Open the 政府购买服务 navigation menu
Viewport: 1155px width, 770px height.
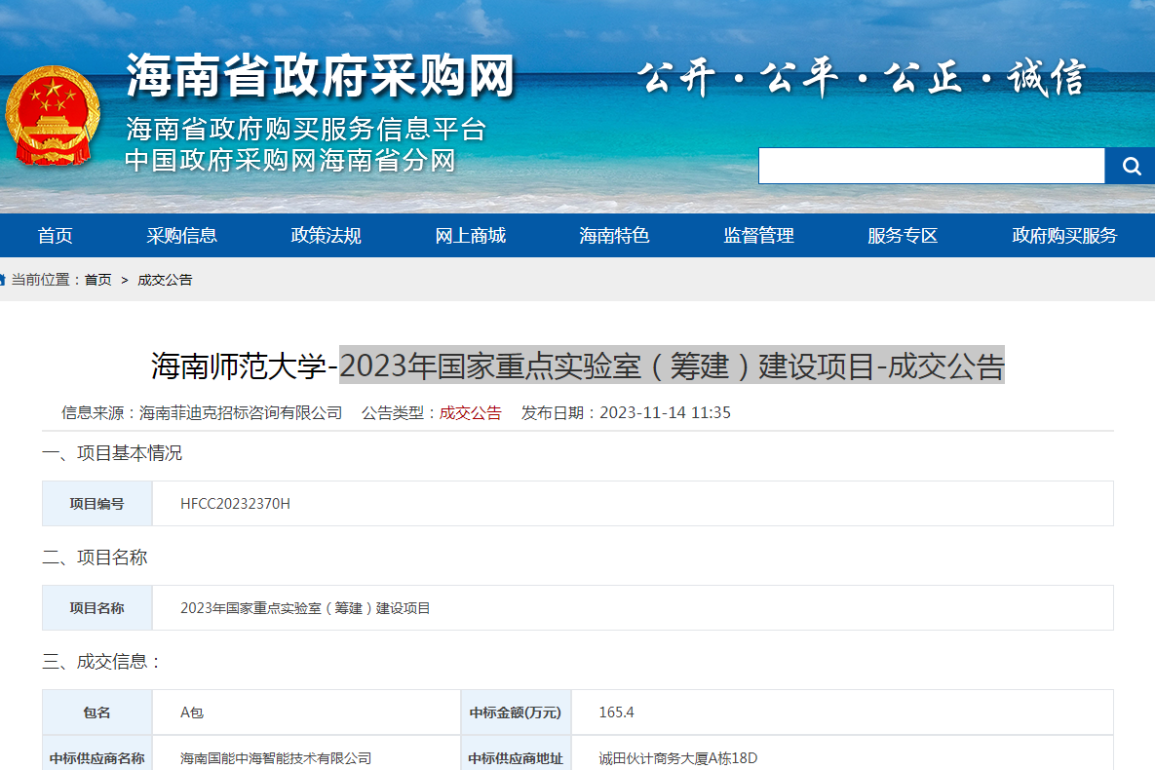click(x=1064, y=236)
